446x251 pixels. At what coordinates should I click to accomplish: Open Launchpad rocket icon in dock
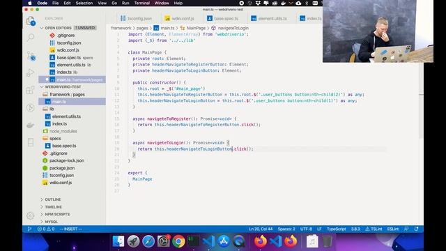133,242
